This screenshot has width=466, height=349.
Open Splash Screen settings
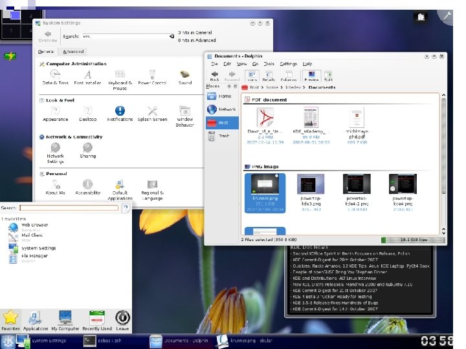152,114
